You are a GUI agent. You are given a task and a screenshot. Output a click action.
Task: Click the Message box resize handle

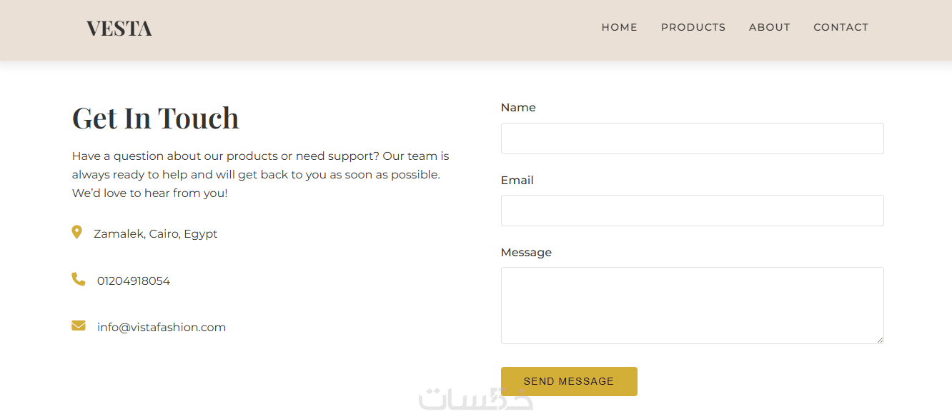point(880,340)
